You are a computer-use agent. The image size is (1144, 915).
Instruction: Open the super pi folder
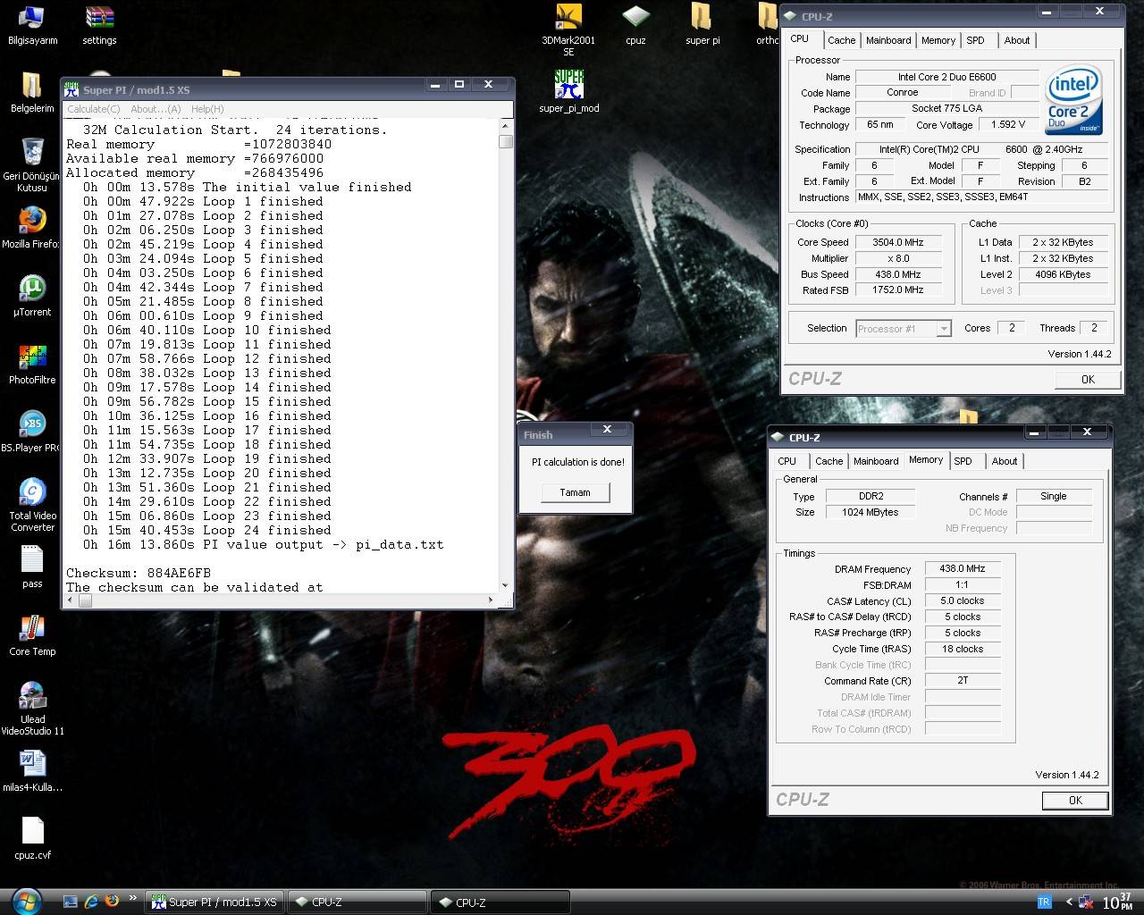coord(702,25)
